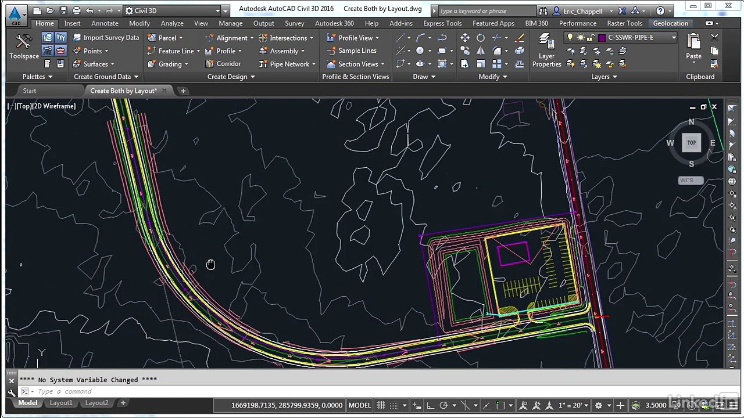Select the Rotate tool in Modify panel
Image resolution: width=744 pixels, height=418 pixels.
point(481,38)
